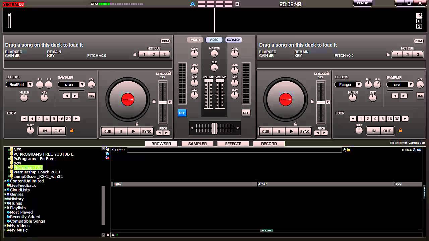The width and height of the screenshot is (429, 241).
Task: Nudge right deck pitch down arrow
Action: click(x=317, y=133)
